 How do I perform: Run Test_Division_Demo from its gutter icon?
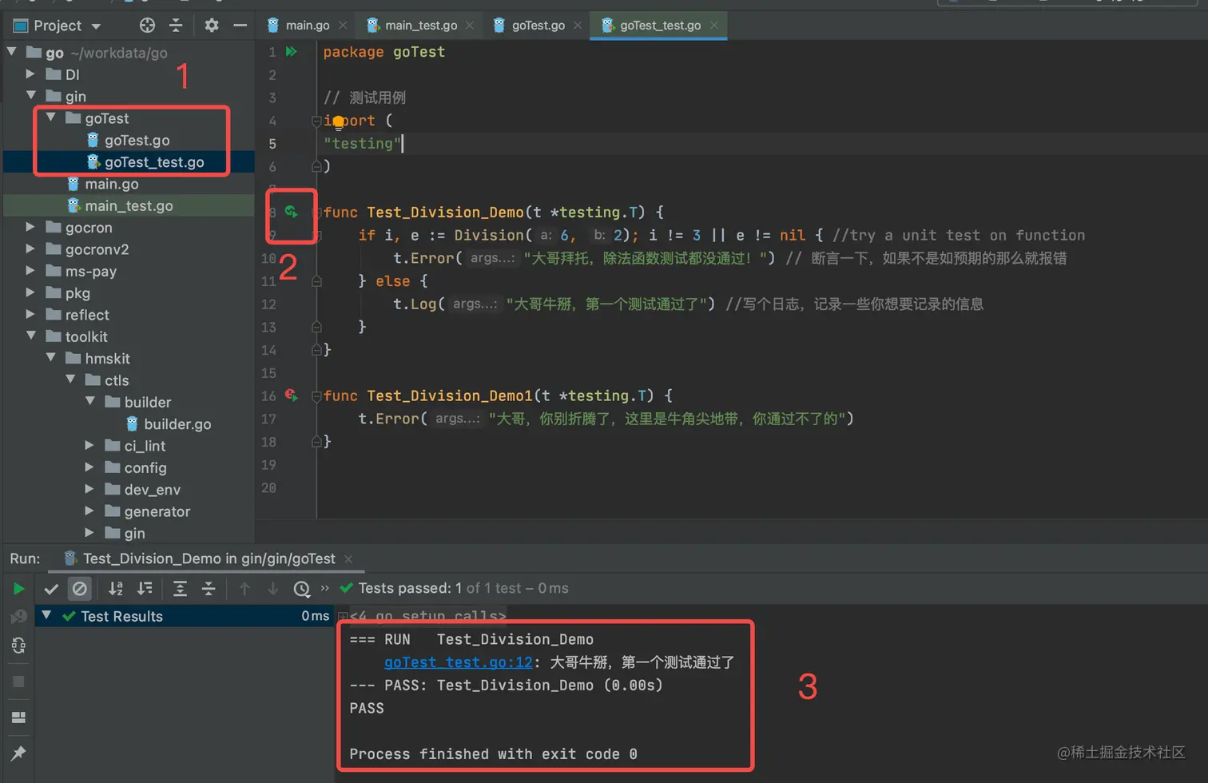pos(292,213)
